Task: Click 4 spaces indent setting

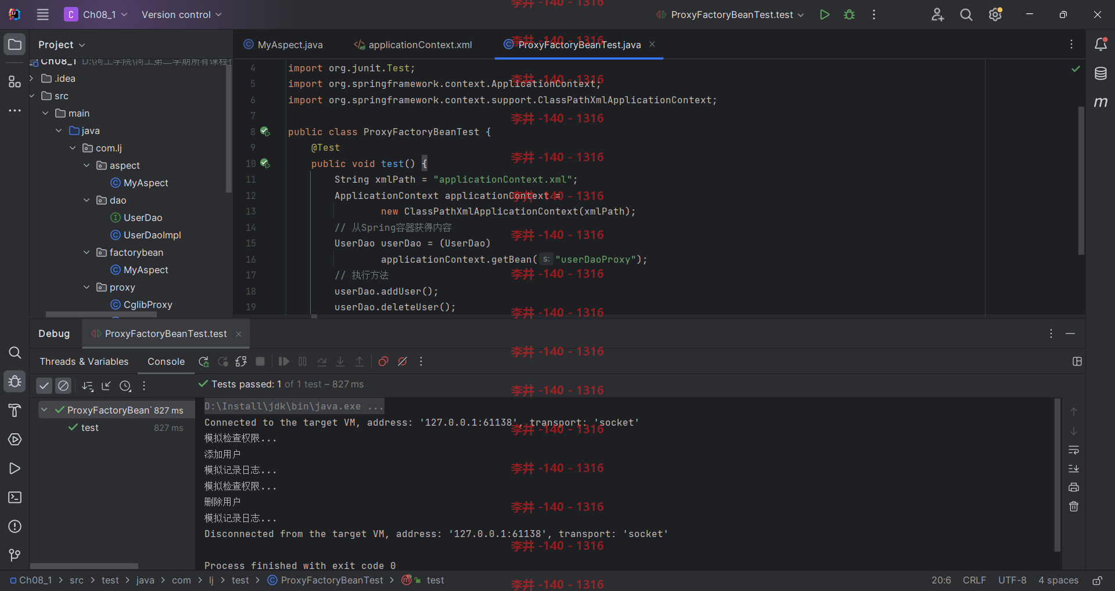Action: click(x=1058, y=581)
